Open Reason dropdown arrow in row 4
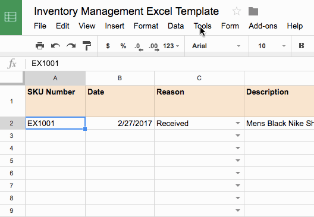 pos(238,148)
